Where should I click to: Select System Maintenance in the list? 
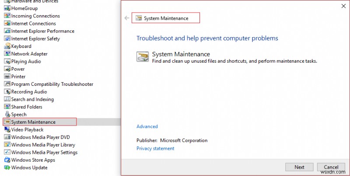point(33,122)
